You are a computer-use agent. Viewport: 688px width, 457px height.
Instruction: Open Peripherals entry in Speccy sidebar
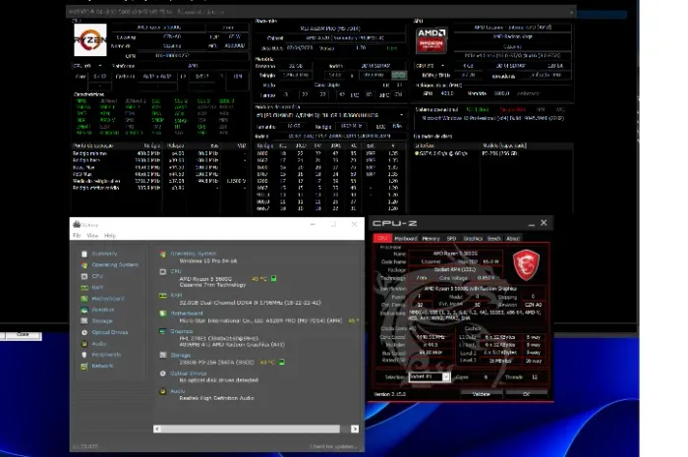pos(106,355)
